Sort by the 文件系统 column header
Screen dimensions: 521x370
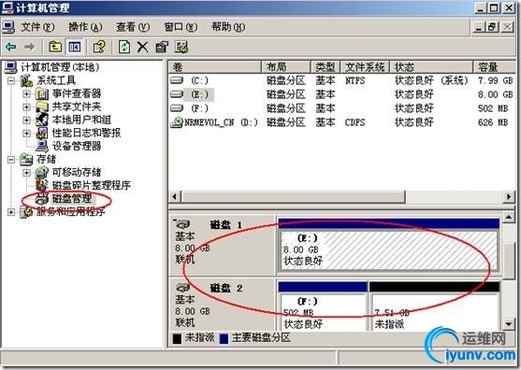[x=365, y=67]
